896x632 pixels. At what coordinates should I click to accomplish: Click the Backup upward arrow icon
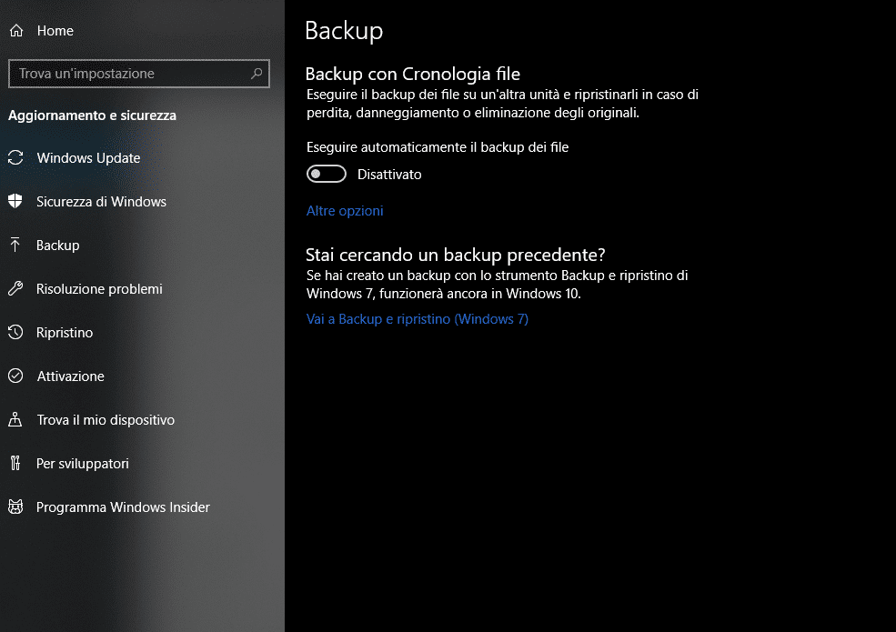(15, 246)
